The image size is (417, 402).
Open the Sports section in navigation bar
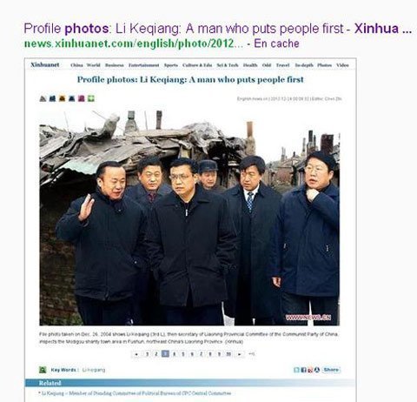(171, 65)
